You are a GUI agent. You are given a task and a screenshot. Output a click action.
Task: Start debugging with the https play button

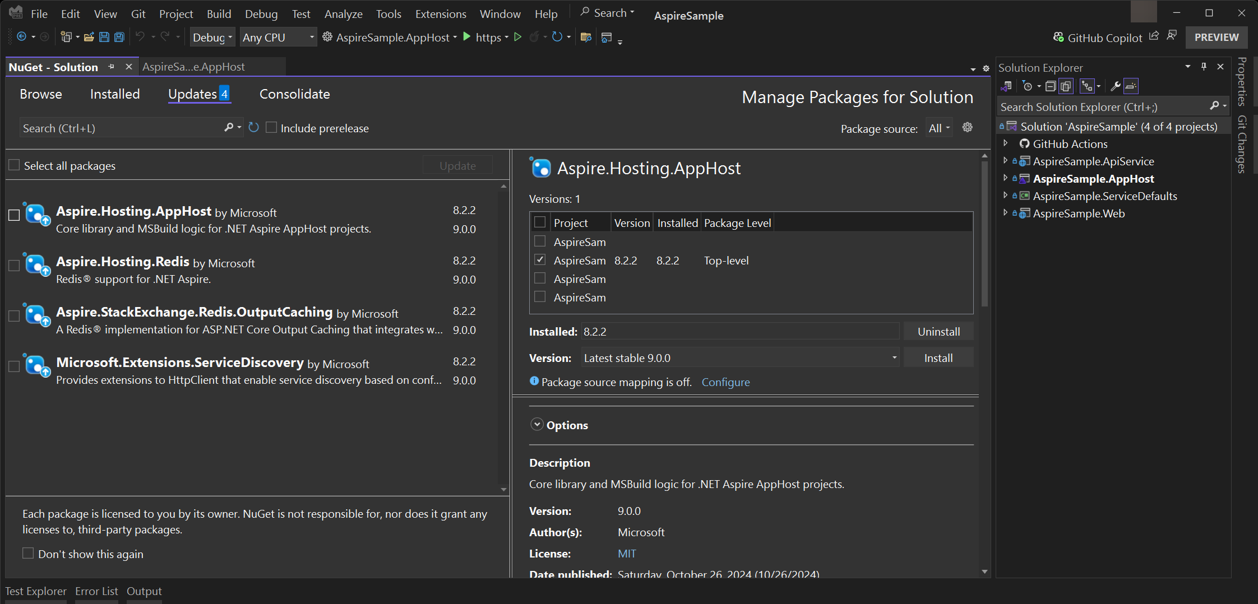point(466,37)
